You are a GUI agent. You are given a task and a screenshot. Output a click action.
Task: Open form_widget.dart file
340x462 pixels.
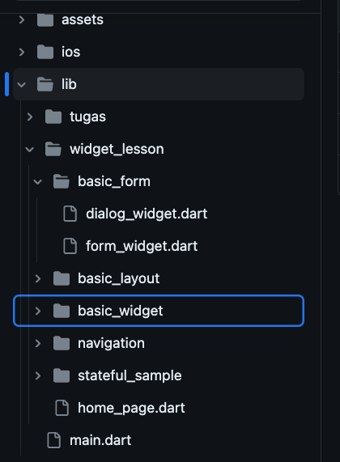pos(142,246)
